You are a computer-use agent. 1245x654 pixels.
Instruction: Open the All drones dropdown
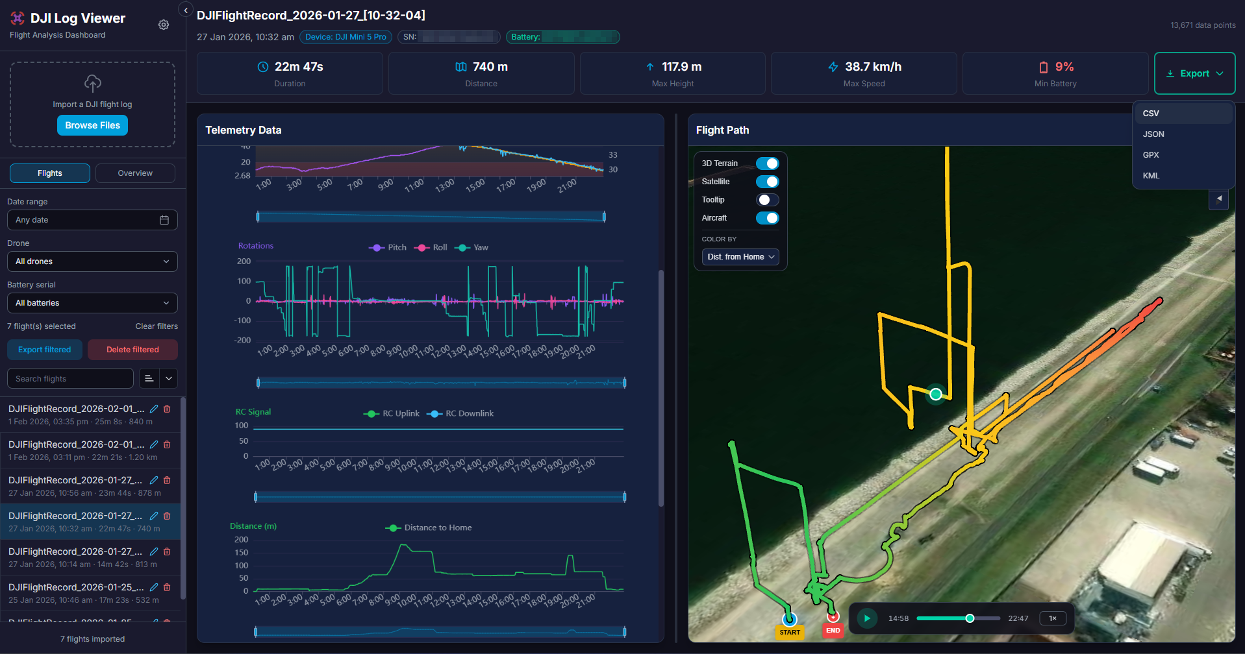[92, 261]
